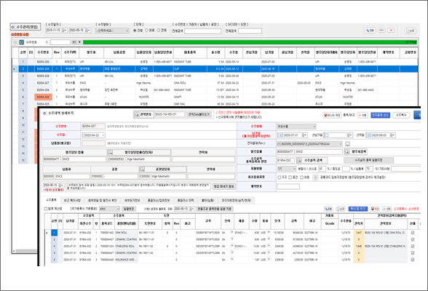Click the blue button in detail panel header

tap(381, 115)
